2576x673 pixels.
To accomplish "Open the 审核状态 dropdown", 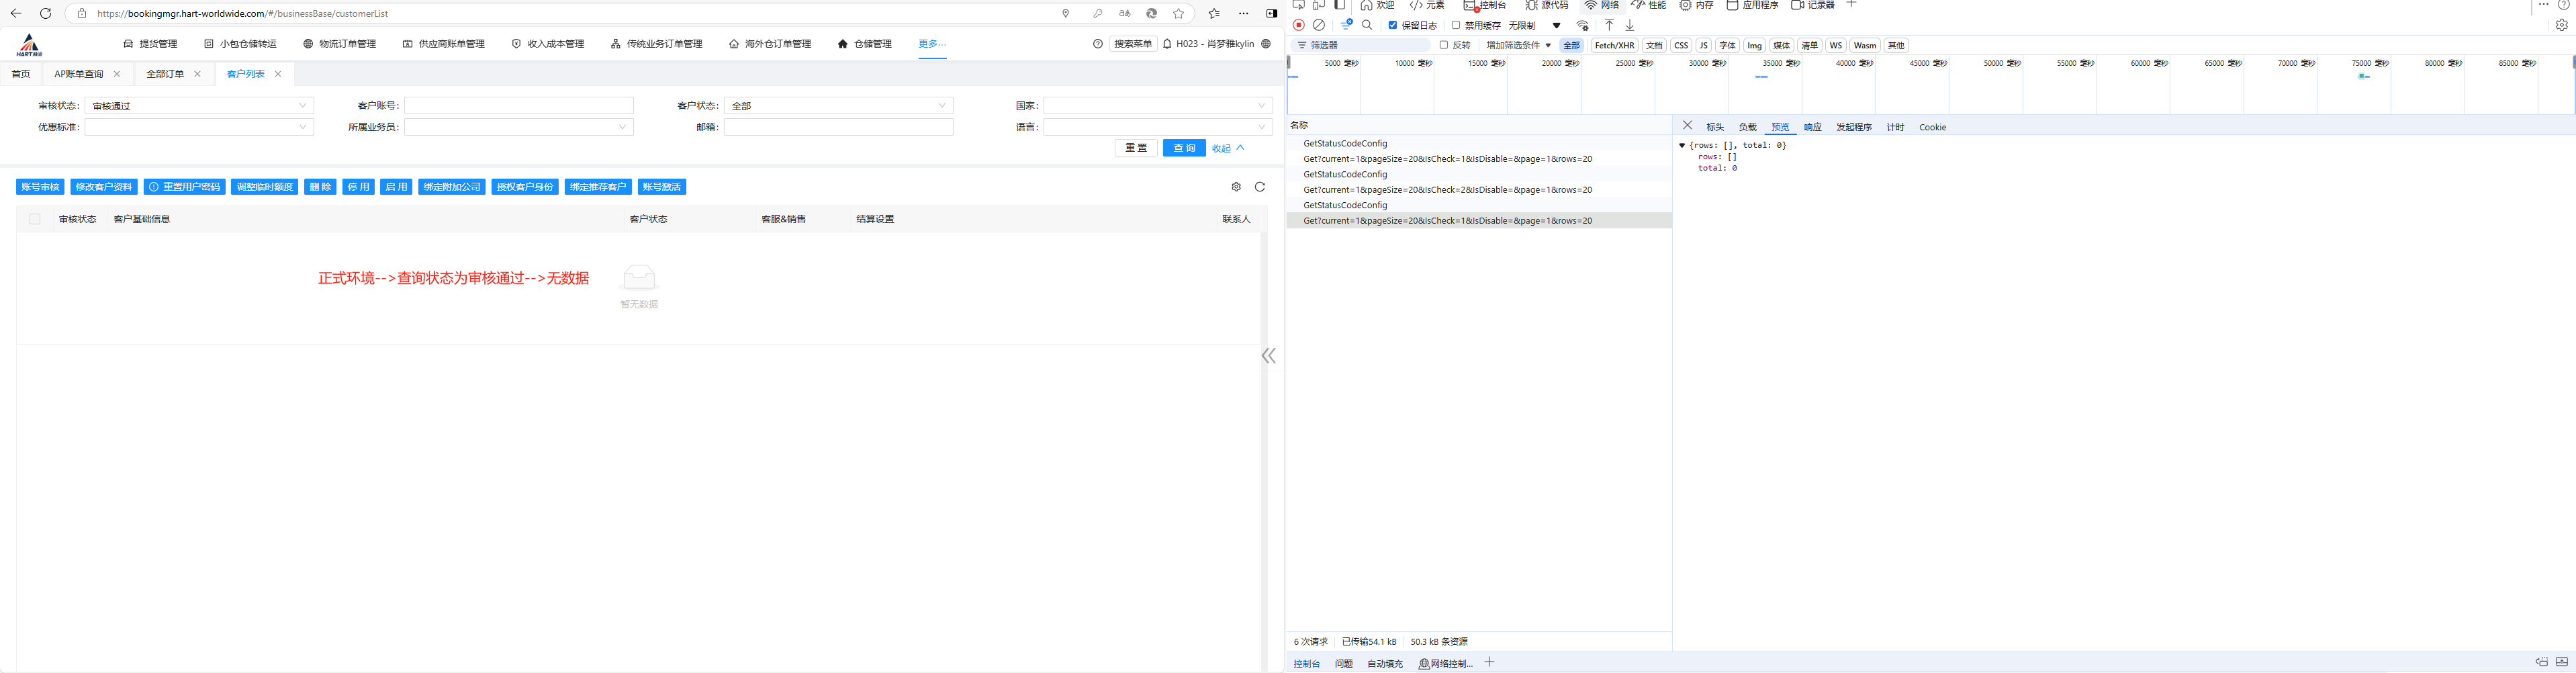I will point(199,106).
